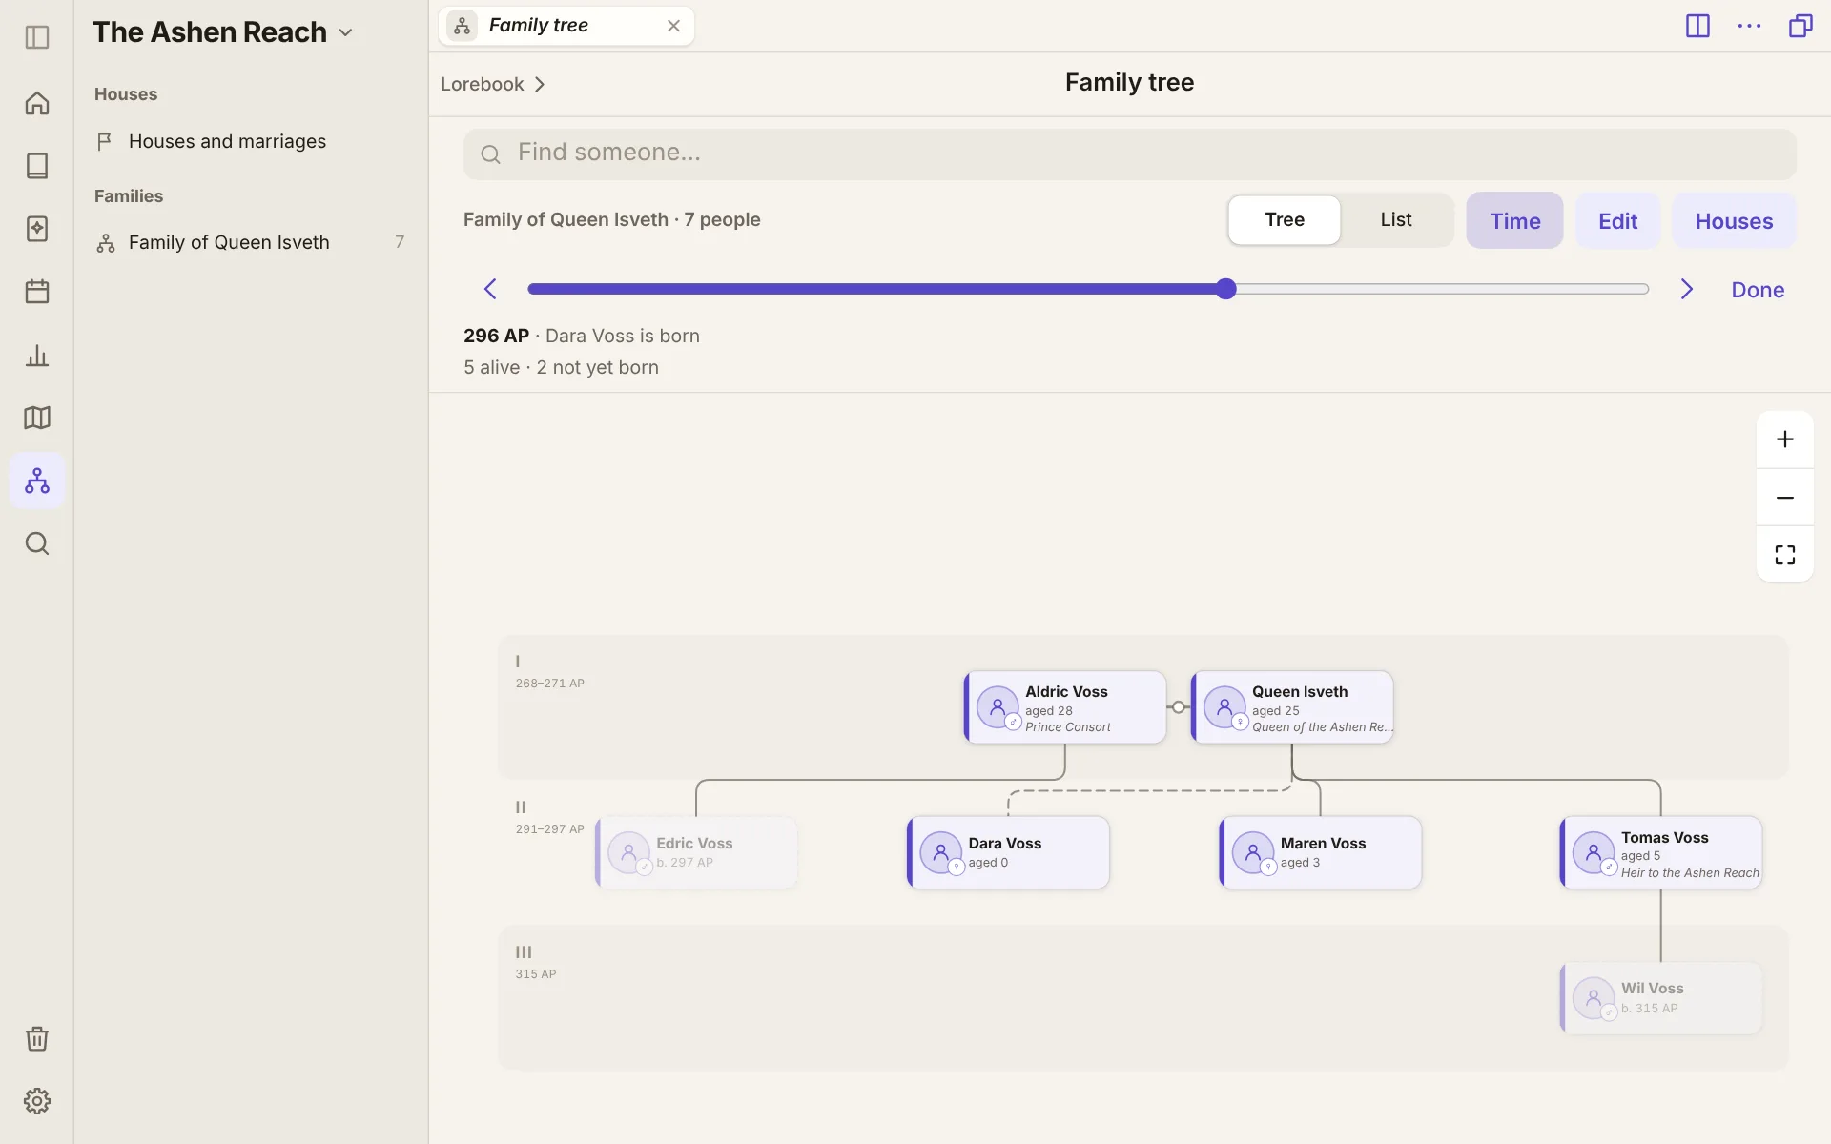
Task: Open the search magnifier sidebar icon
Action: pos(37,543)
